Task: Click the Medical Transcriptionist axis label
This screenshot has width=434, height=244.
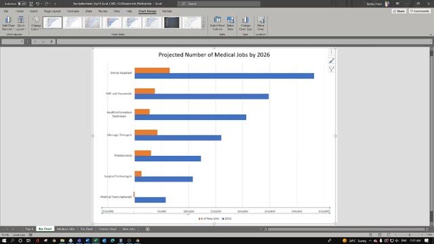Action: point(116,197)
